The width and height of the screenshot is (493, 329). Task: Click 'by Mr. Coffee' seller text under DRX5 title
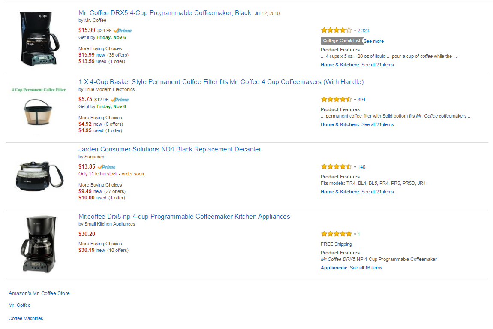tap(93, 21)
